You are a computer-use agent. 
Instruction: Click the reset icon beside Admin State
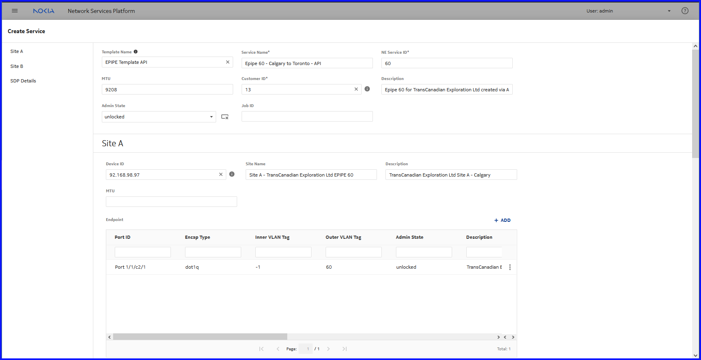pos(225,117)
